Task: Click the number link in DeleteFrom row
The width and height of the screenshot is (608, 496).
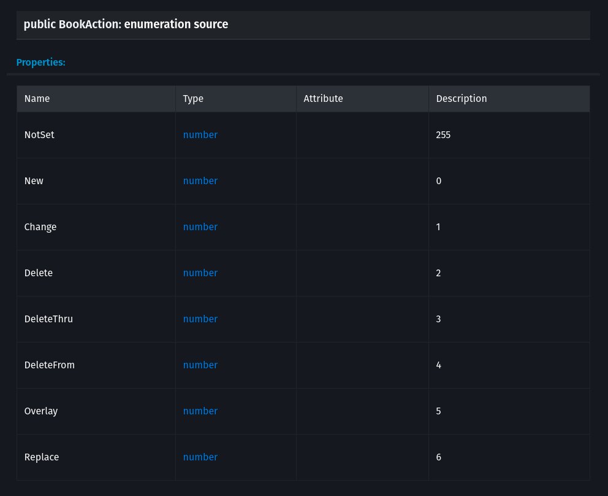Action: tap(200, 365)
